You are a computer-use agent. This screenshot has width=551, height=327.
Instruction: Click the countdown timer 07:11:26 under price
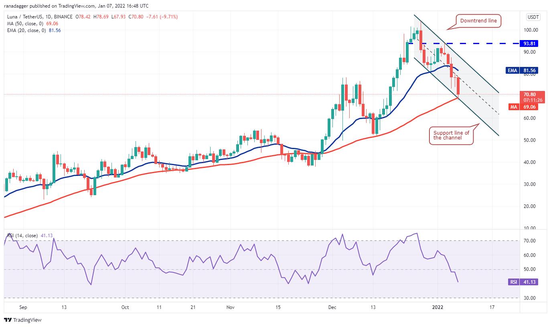(533, 100)
